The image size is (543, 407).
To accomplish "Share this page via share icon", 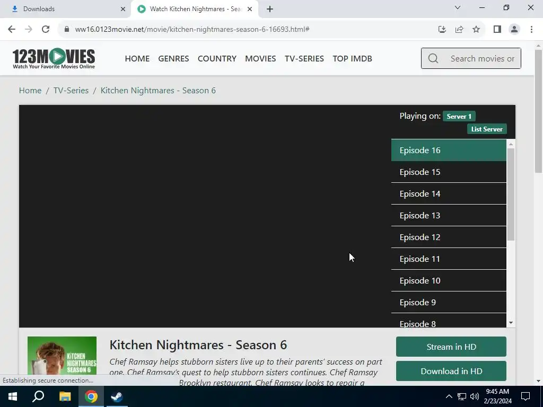I will click(459, 29).
